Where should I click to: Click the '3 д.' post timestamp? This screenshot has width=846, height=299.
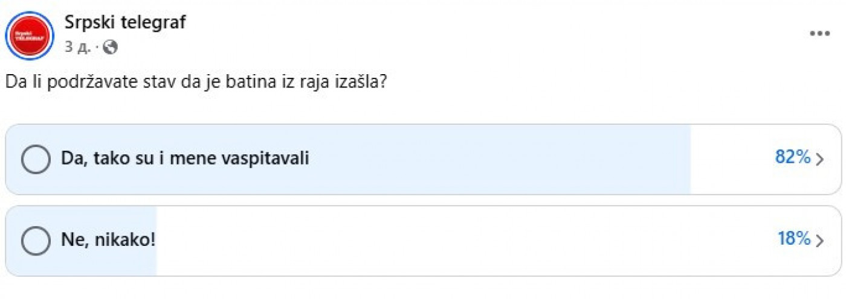click(77, 48)
